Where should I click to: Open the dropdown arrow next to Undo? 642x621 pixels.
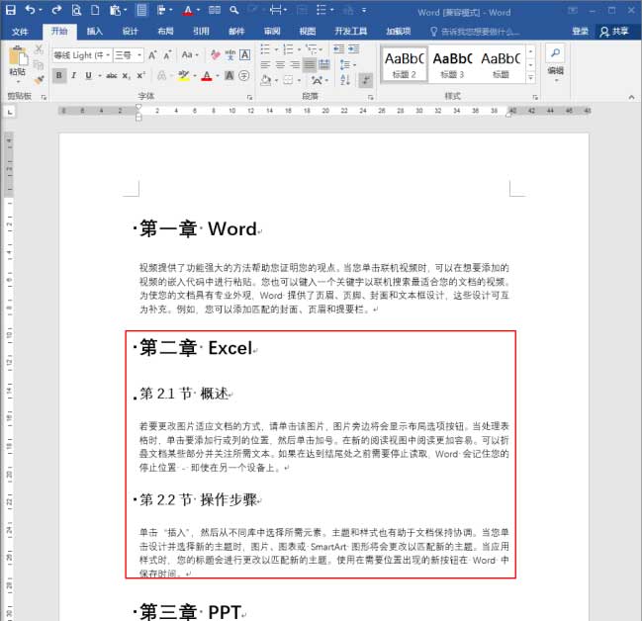click(x=41, y=10)
